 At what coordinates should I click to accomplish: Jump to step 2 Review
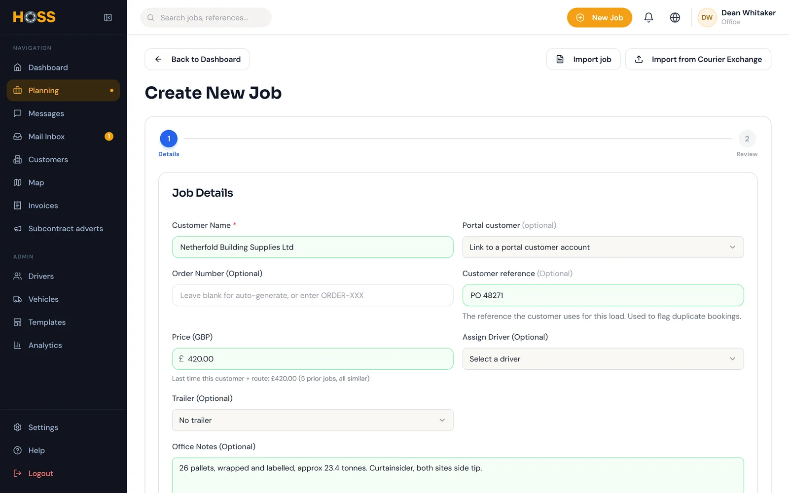(x=747, y=139)
